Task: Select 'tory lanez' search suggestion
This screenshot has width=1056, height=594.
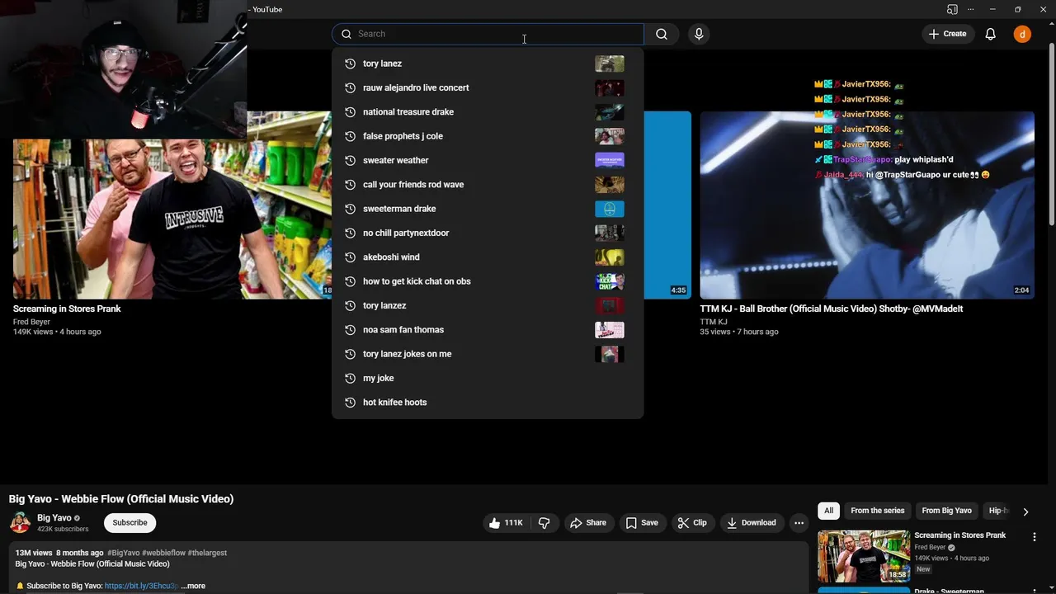Action: pyautogui.click(x=487, y=64)
